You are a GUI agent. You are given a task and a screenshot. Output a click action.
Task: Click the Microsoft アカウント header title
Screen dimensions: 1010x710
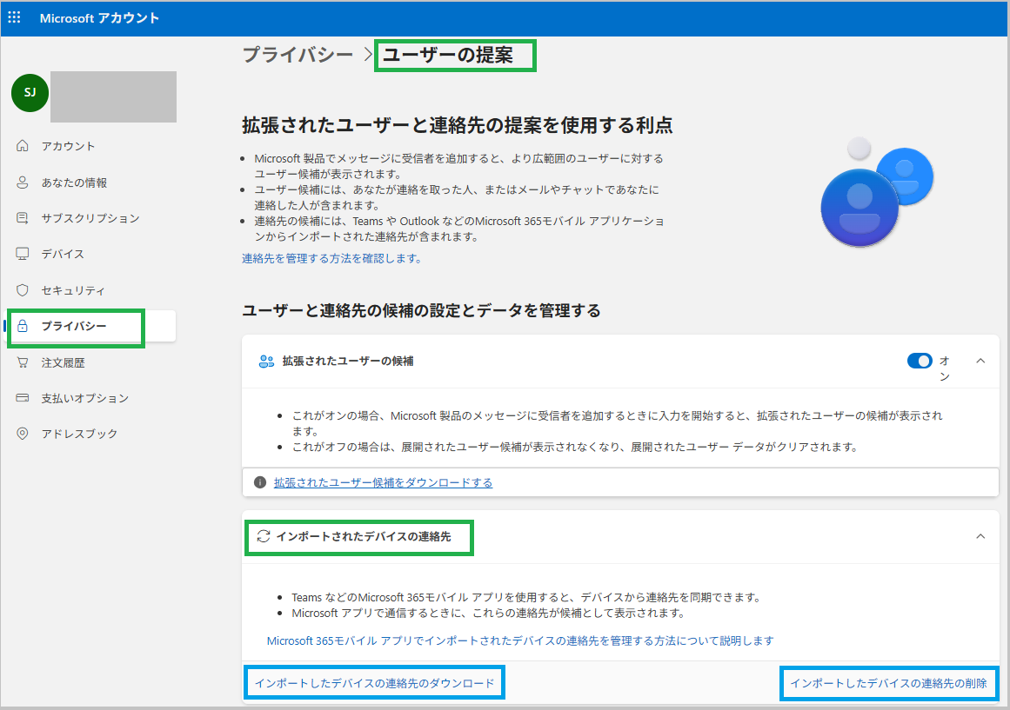pos(99,18)
